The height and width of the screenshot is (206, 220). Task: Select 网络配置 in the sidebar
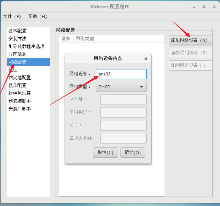pyautogui.click(x=29, y=62)
